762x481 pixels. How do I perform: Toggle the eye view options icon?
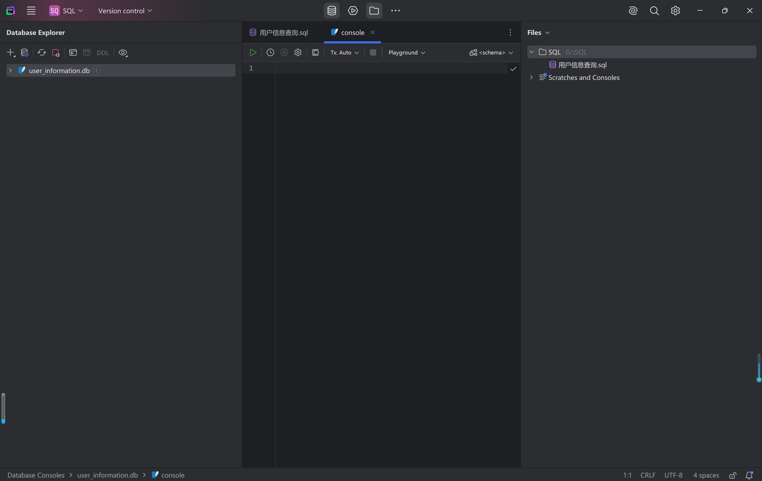click(123, 53)
